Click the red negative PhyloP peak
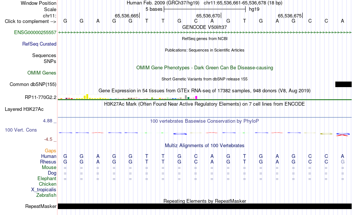Viewport: 352px width, 215px height. [343, 135]
